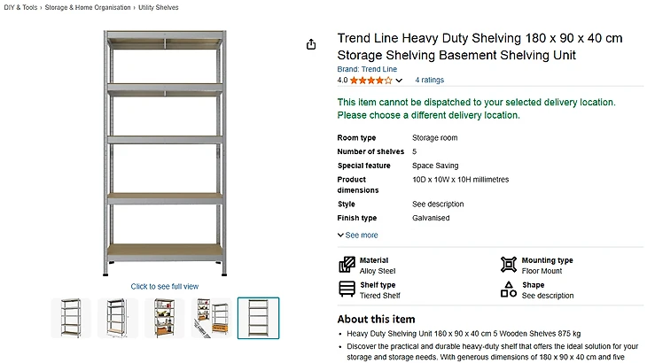Click the Shape icon with triangle and square
The height and width of the screenshot is (363, 647).
(508, 290)
